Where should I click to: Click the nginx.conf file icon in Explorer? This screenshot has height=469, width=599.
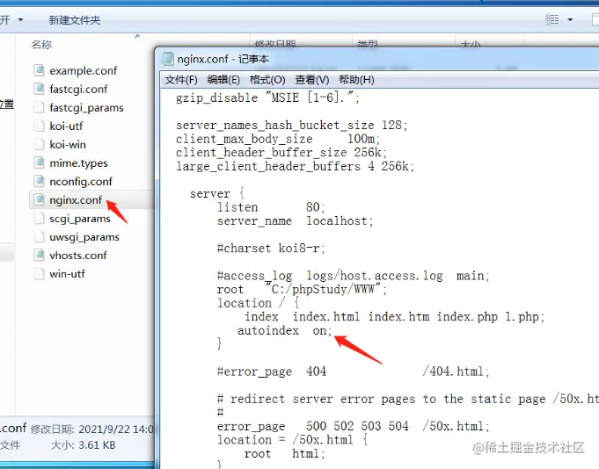pos(39,199)
